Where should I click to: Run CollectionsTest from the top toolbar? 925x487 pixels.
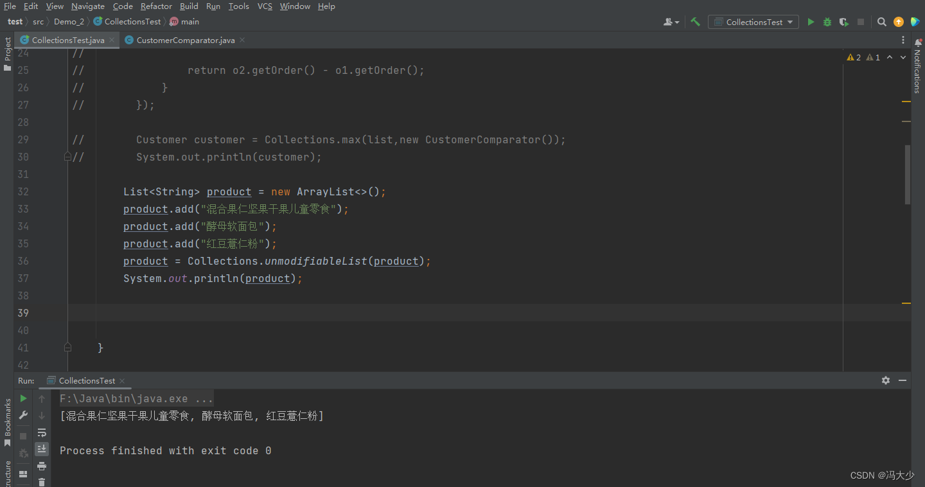coord(811,22)
